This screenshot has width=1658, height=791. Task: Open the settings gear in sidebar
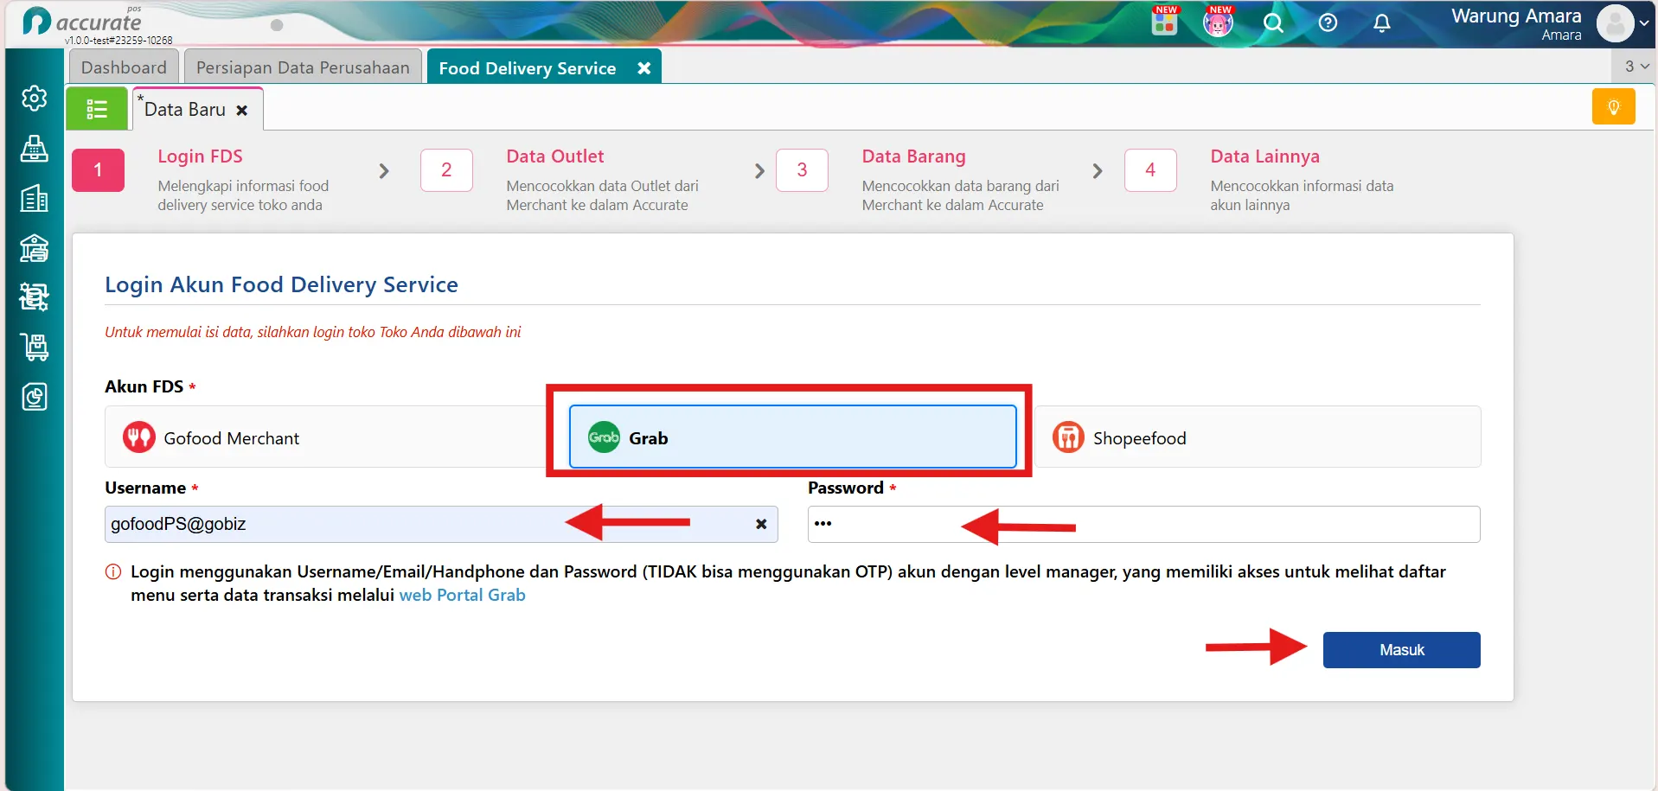pos(34,99)
